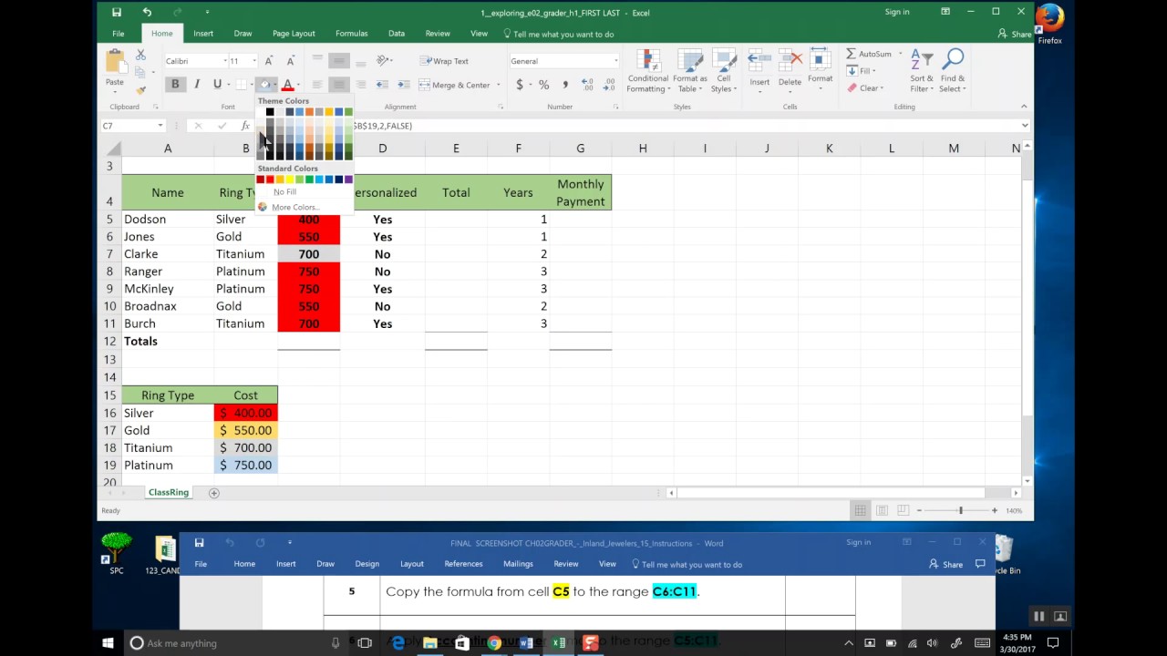Pick purple from Standard Colors
This screenshot has height=656, width=1167.
pos(348,179)
